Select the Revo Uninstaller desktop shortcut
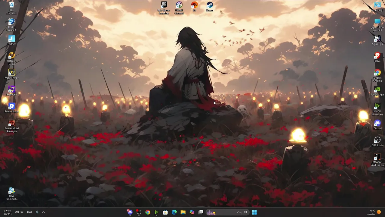385x217 pixels. point(11,194)
